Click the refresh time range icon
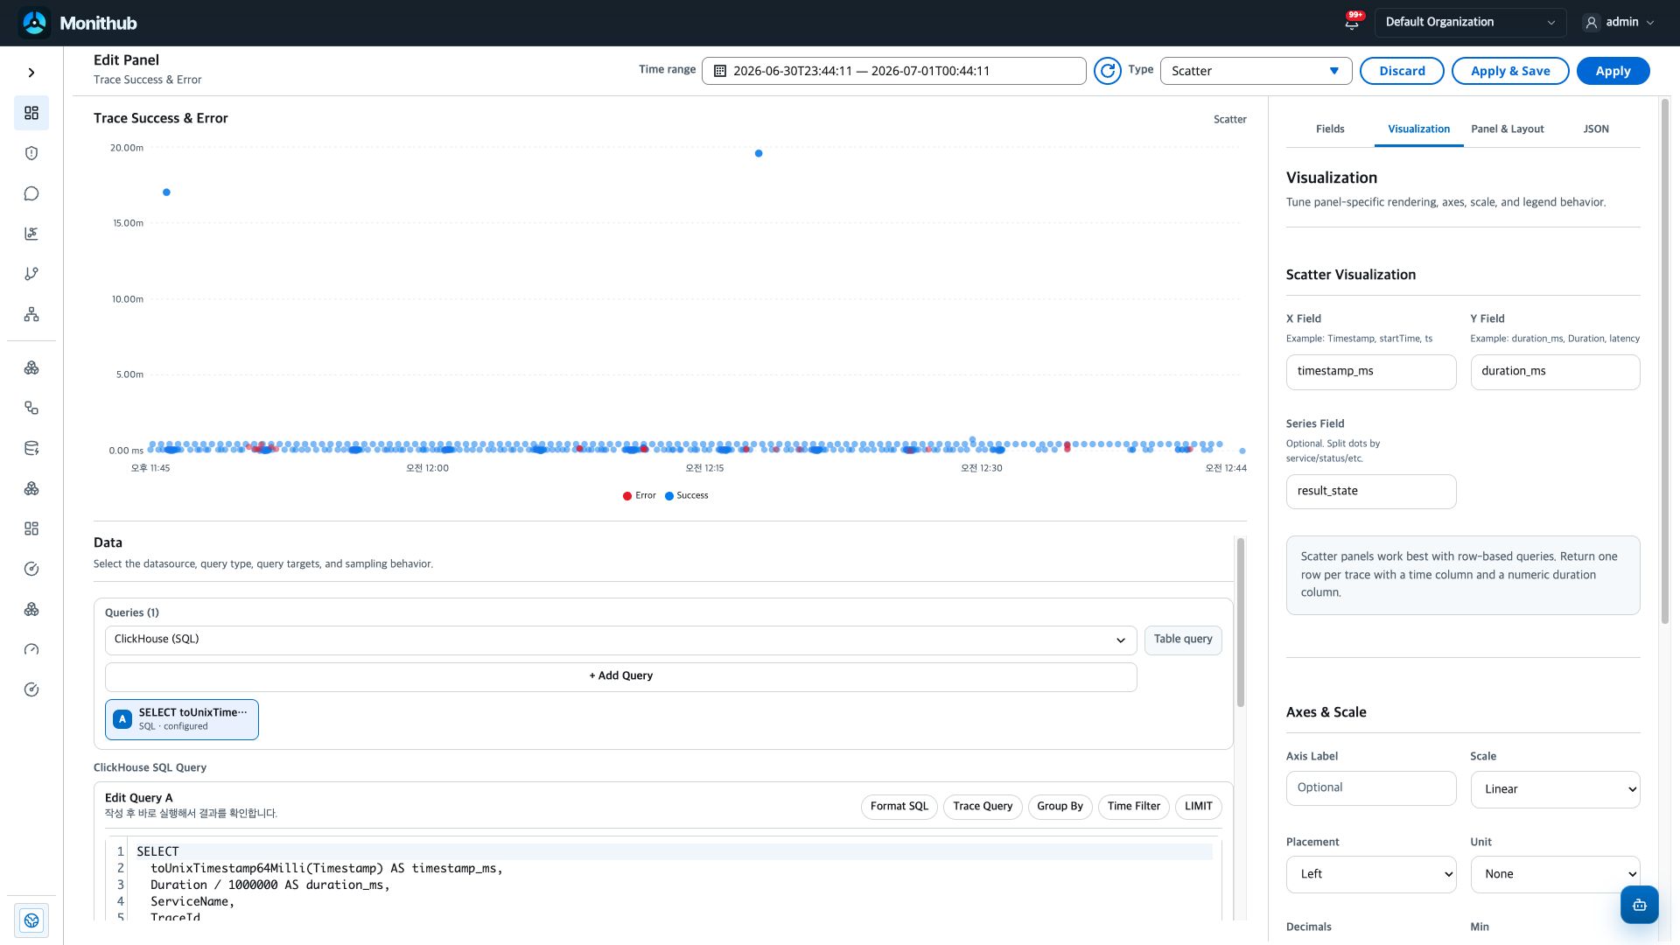The width and height of the screenshot is (1680, 945). (x=1108, y=71)
